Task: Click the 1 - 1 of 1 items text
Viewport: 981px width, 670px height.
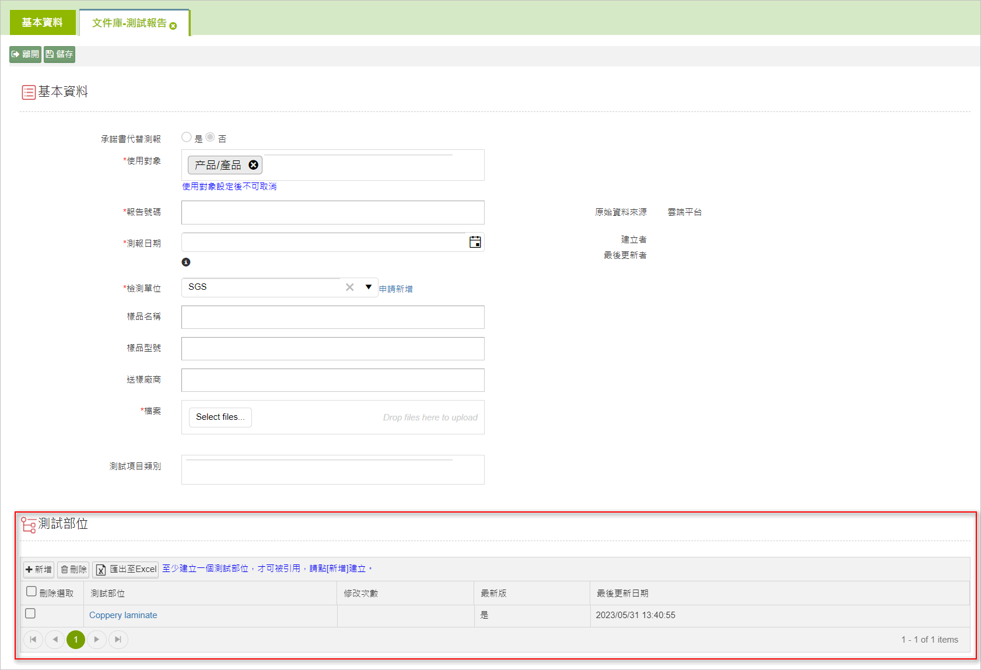Action: [930, 640]
